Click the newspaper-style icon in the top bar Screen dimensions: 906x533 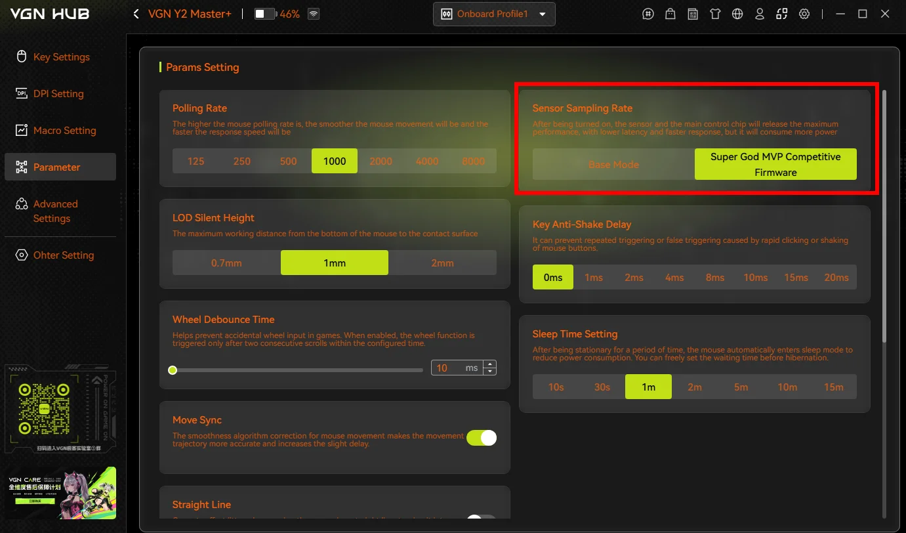693,14
